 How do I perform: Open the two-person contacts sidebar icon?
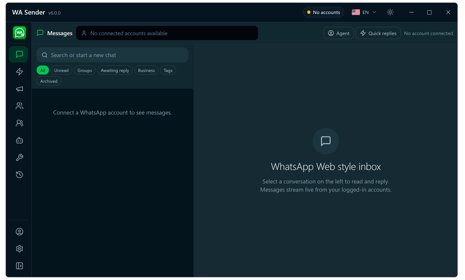(19, 123)
